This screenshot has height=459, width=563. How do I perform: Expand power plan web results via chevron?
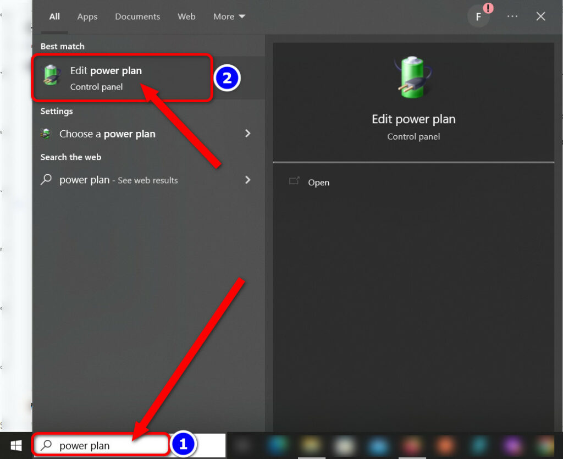(247, 180)
